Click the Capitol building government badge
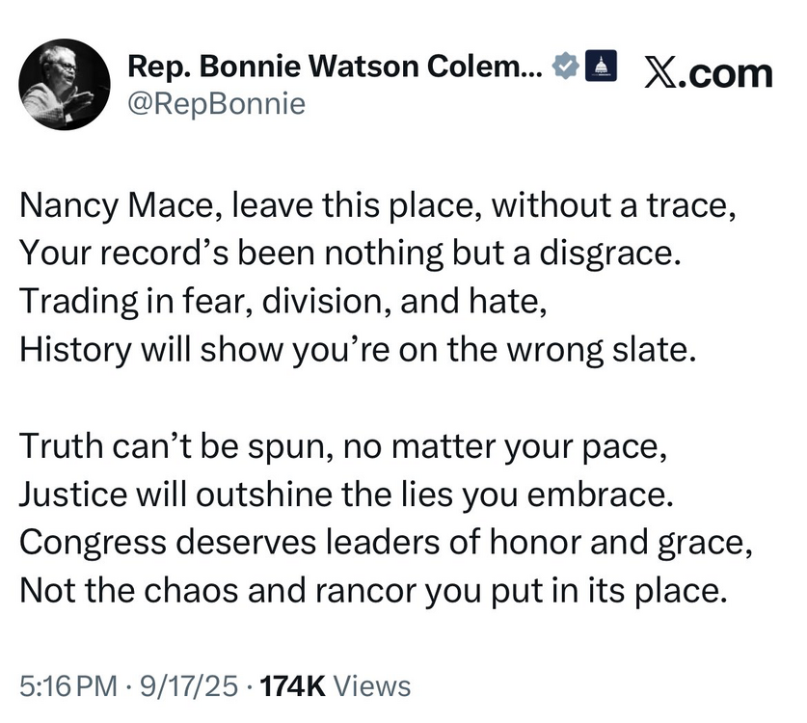The height and width of the screenshot is (723, 807). (601, 66)
